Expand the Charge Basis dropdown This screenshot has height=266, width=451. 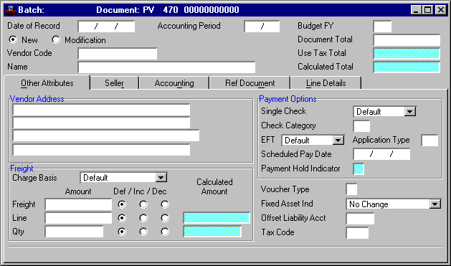pyautogui.click(x=161, y=178)
